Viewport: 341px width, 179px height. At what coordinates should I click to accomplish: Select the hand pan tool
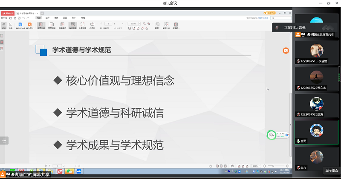(x=4, y=25)
